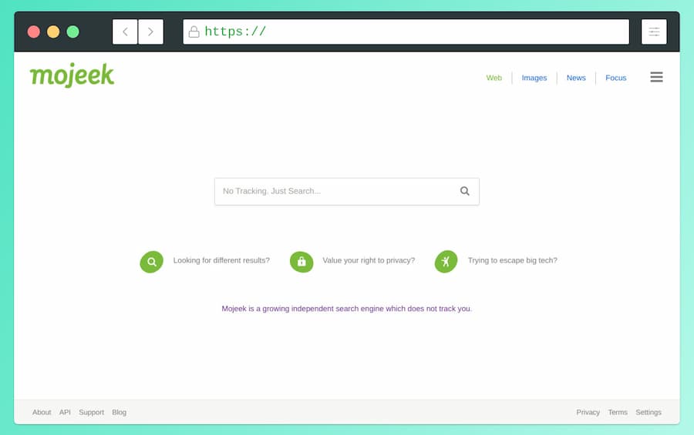
Task: Click the browser forward arrow button
Action: tap(150, 32)
